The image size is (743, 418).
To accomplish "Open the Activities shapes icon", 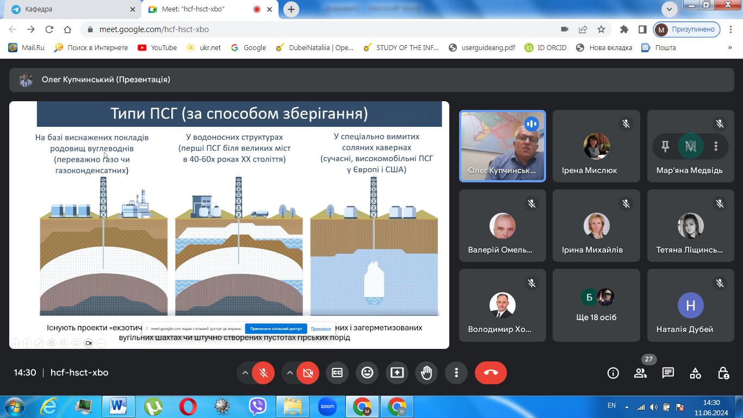I will pyautogui.click(x=695, y=373).
